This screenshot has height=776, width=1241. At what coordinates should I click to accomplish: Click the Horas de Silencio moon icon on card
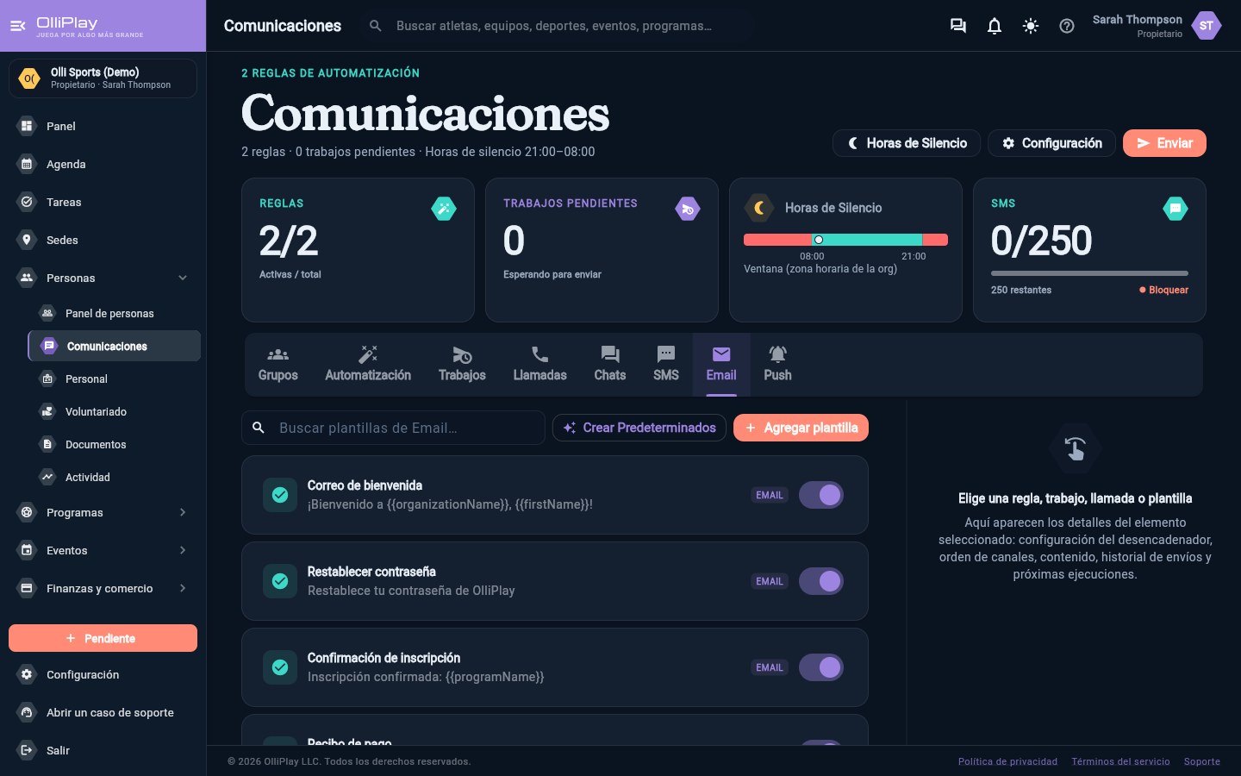point(759,208)
